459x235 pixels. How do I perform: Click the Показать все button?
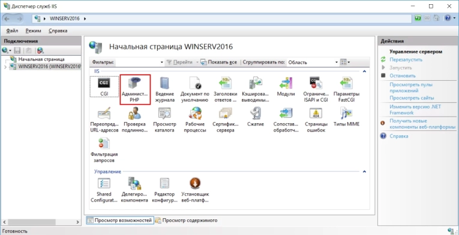coord(218,62)
